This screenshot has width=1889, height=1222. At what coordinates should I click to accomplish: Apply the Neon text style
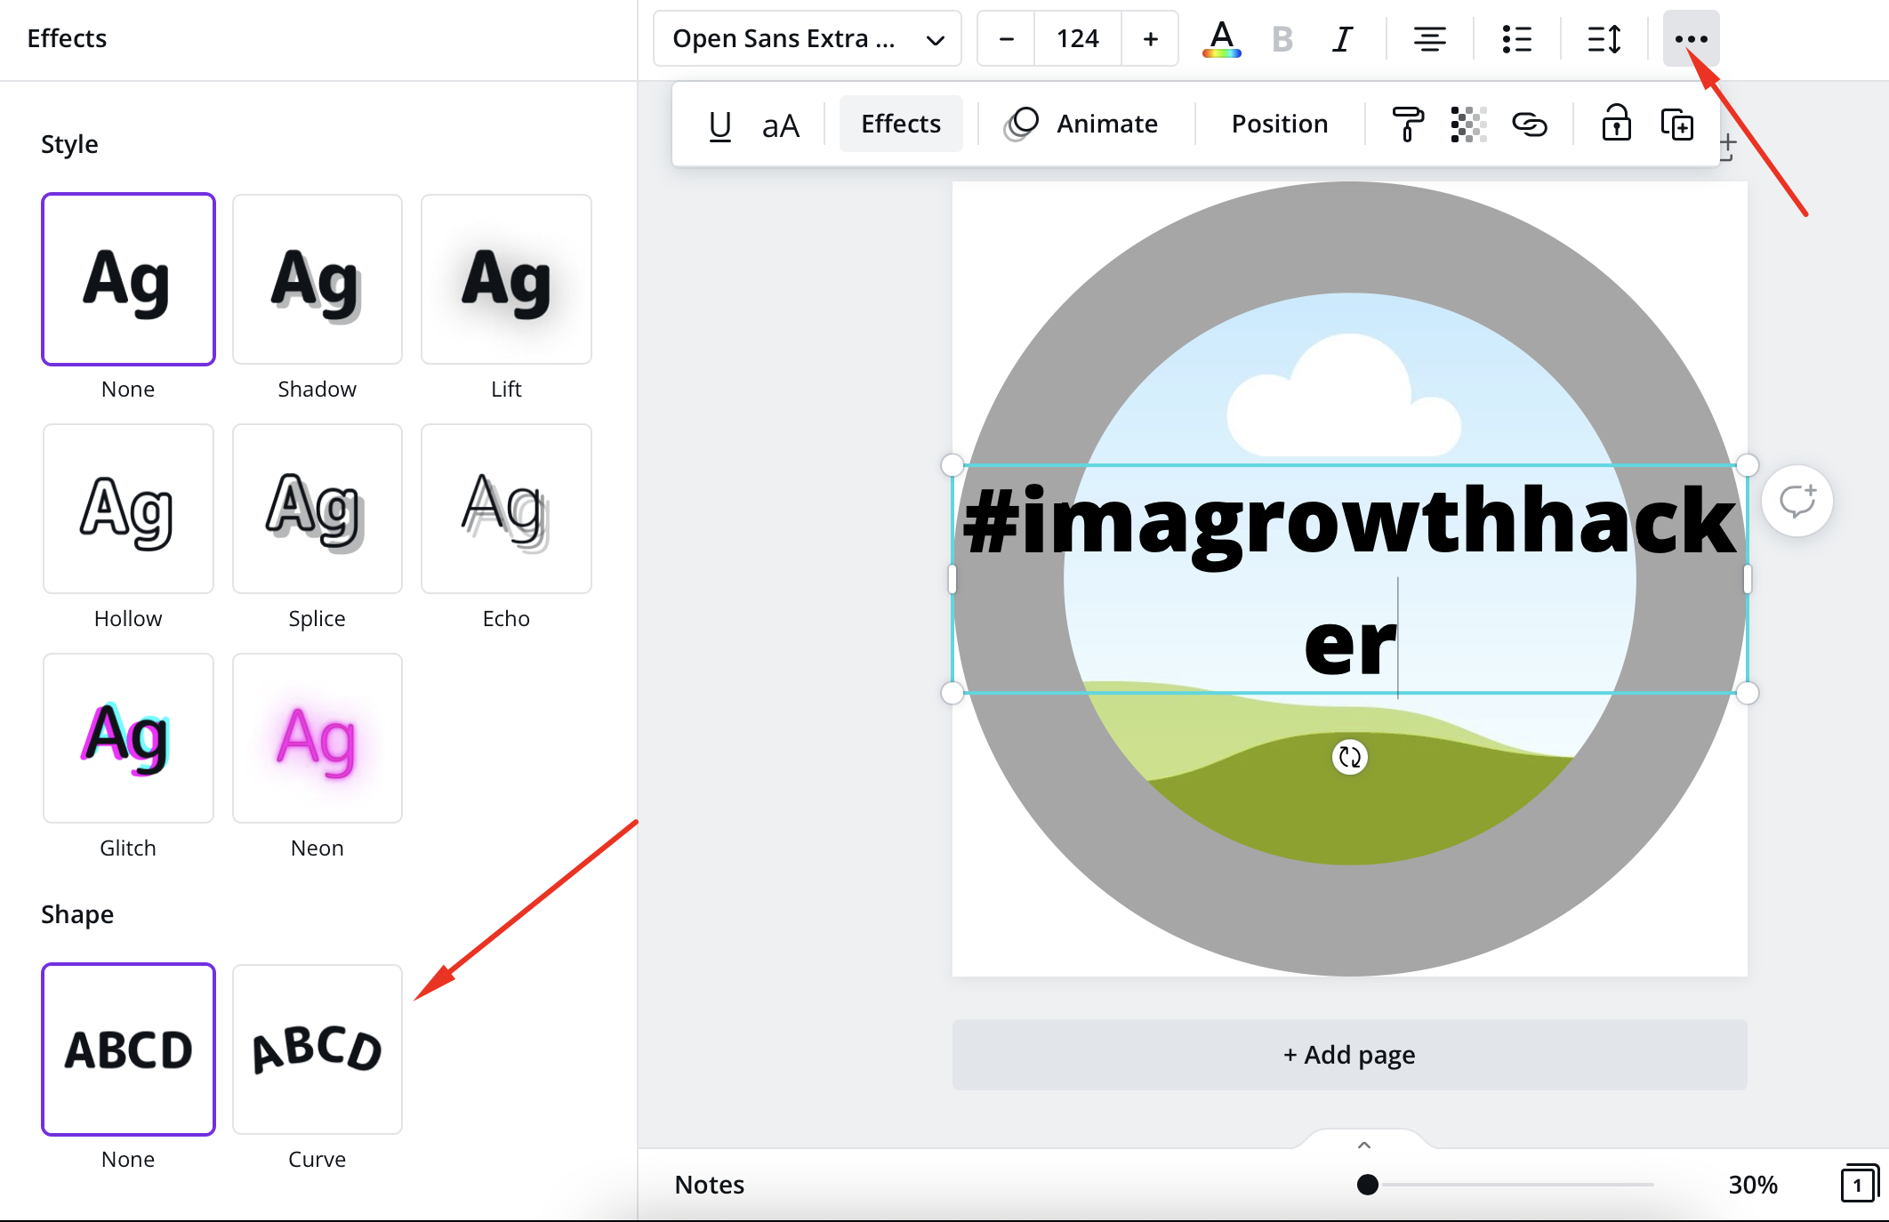(318, 738)
